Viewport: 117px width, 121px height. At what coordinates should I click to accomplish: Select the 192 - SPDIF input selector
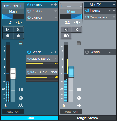13,6
